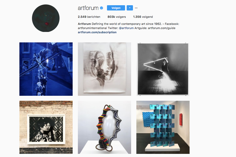Open the @artforum Twitter mention link

(126, 28)
